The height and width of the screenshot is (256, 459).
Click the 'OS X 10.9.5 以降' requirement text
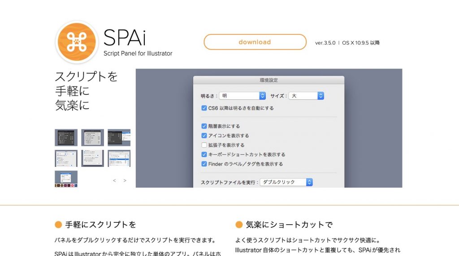[361, 43]
